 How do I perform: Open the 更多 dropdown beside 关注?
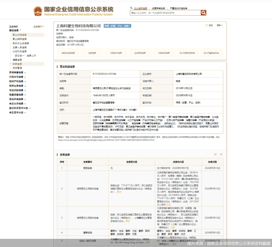point(219,25)
